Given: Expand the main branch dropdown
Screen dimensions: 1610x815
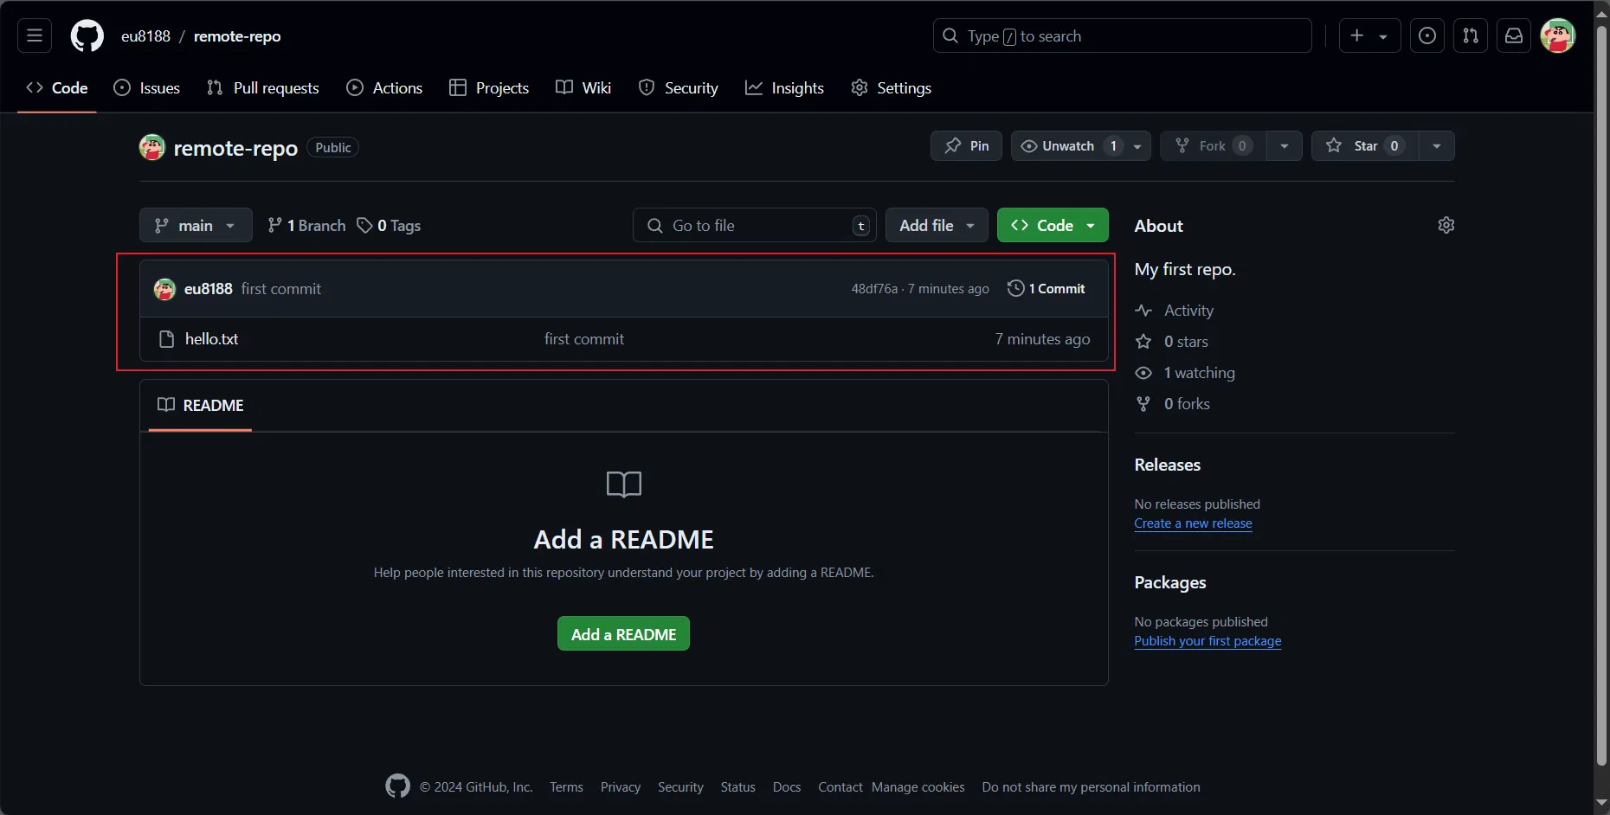Looking at the screenshot, I should point(196,225).
